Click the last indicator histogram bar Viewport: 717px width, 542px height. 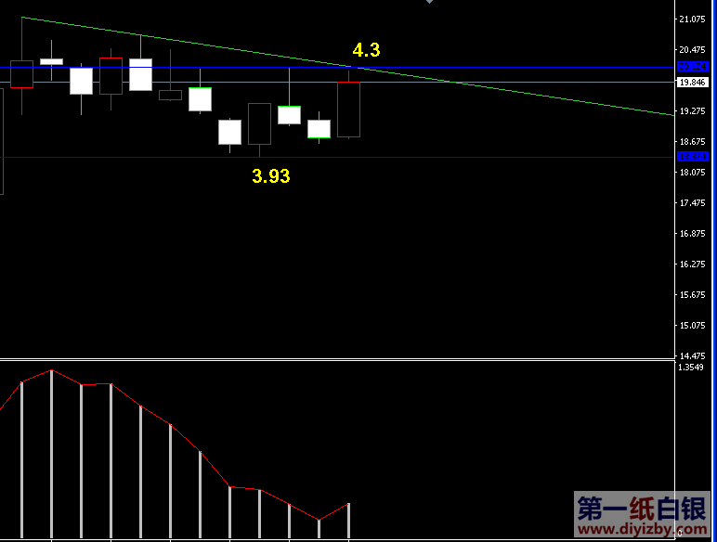(x=348, y=521)
